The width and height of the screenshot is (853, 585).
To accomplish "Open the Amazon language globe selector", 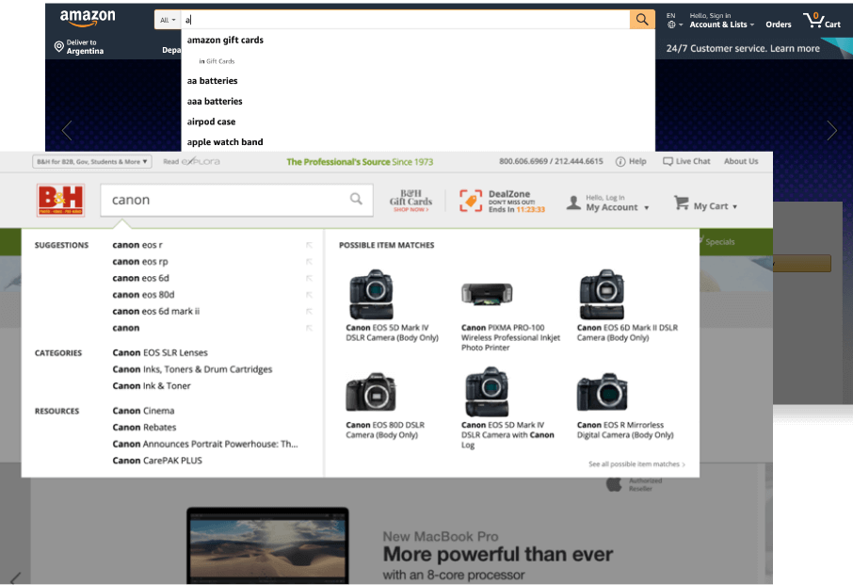I will (674, 24).
